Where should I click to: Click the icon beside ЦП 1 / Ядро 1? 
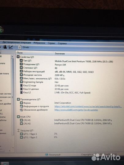pyautogui.click(x=21, y=134)
